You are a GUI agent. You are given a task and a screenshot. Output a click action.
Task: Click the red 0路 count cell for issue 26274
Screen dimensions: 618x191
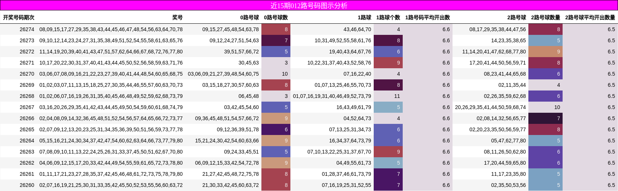pyautogui.click(x=276, y=29)
